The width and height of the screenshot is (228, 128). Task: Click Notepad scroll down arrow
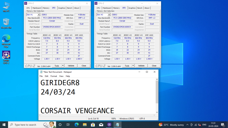pyautogui.click(x=157, y=112)
